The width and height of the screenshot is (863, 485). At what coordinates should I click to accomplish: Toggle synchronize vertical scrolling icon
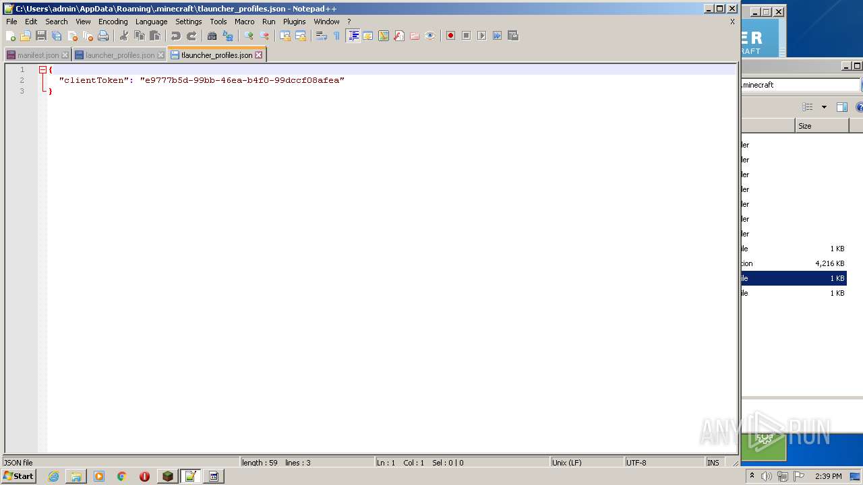click(285, 36)
